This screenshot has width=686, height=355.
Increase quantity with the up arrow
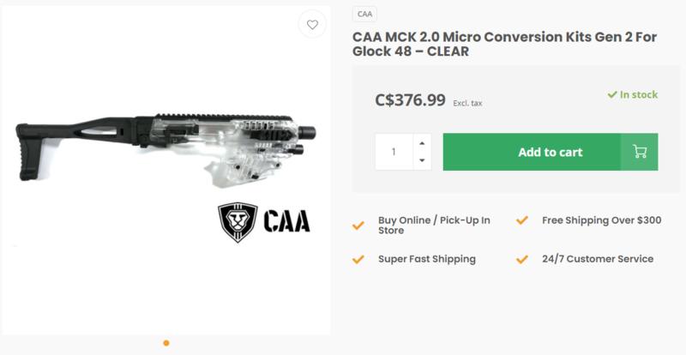click(421, 143)
